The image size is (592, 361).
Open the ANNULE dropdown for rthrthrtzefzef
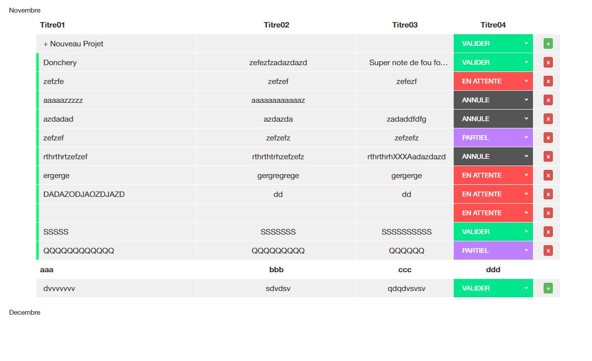492,156
